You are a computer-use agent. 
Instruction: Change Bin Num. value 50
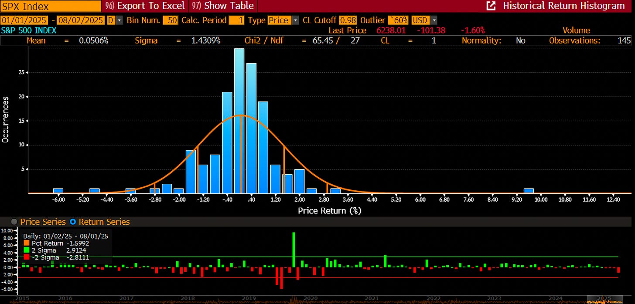(x=170, y=20)
